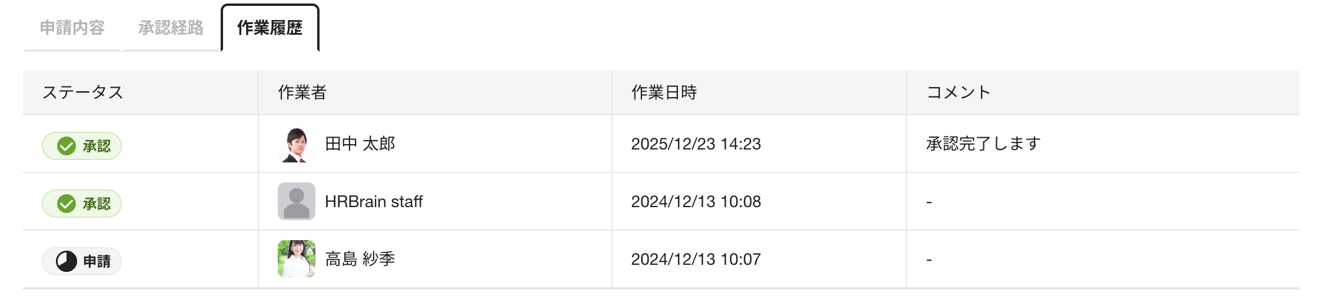Viewport: 1317px width, 306px height.
Task: Click the pie-chart 申請 status icon
Action: click(66, 261)
